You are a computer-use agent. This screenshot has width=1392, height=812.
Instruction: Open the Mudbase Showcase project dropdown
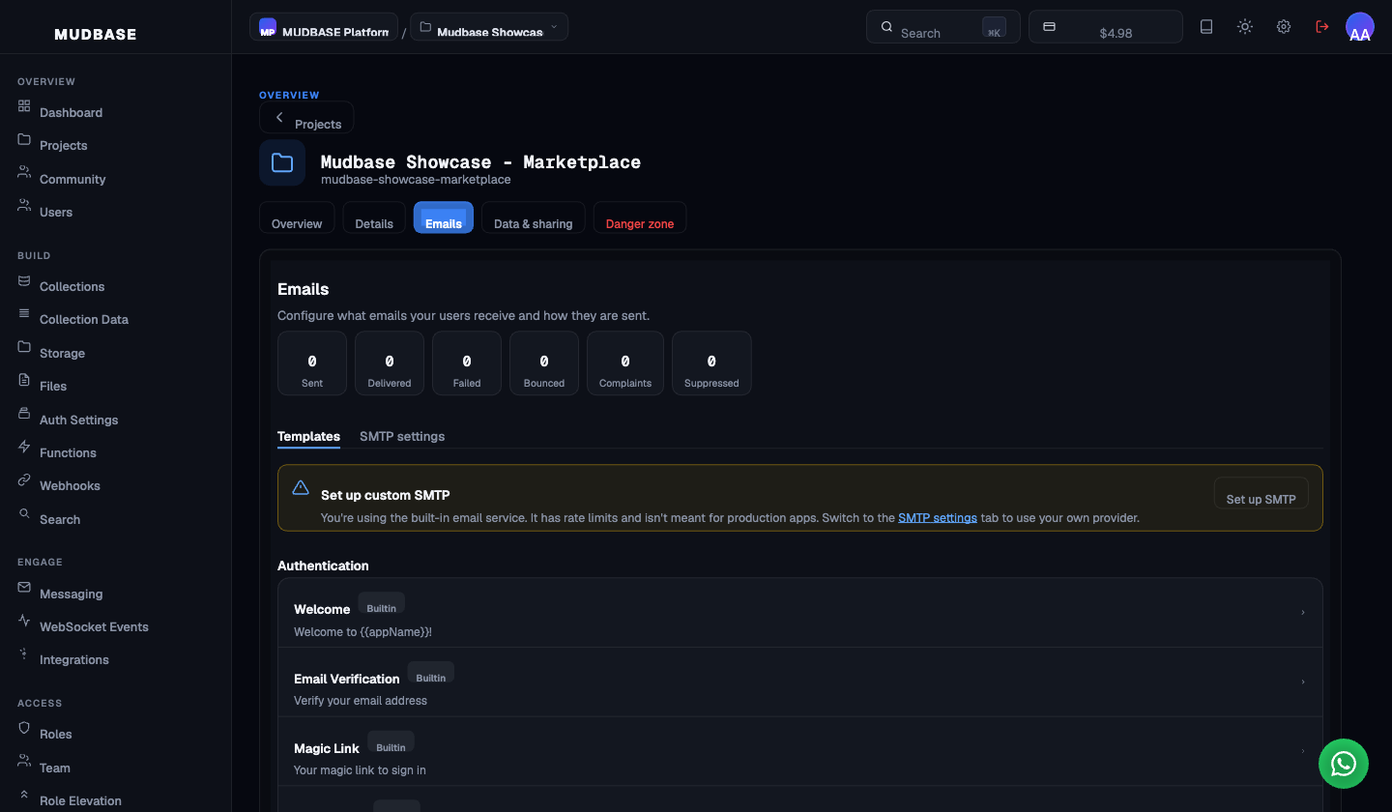point(489,27)
